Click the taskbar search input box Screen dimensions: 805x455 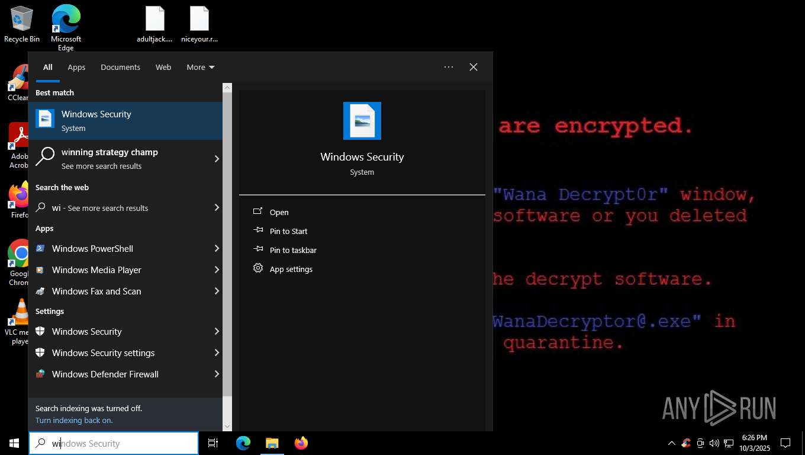pyautogui.click(x=114, y=443)
